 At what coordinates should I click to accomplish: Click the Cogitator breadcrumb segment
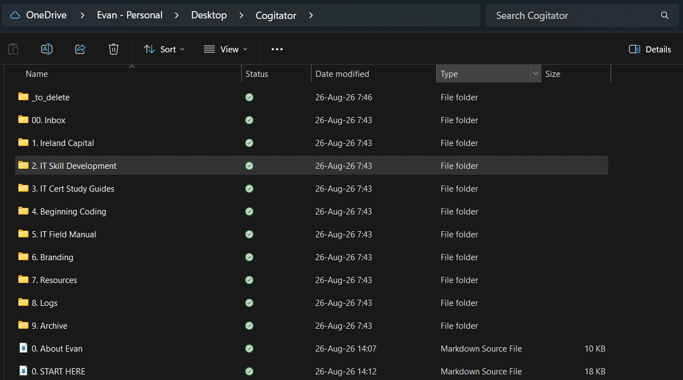coord(276,16)
